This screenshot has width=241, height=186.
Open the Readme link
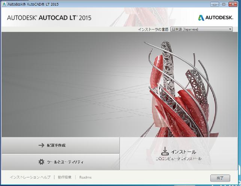(85, 177)
